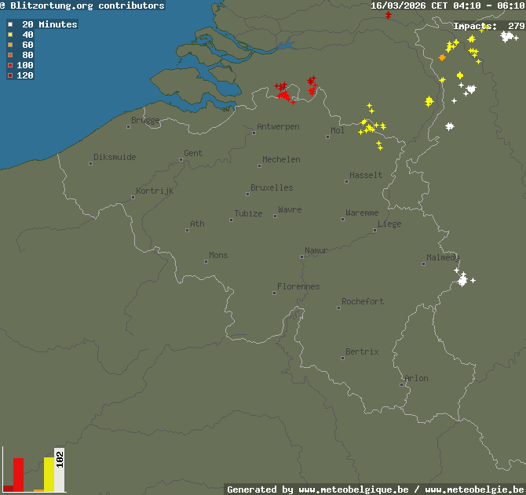Click the Namur city marker
This screenshot has height=495, width=526.
click(301, 257)
